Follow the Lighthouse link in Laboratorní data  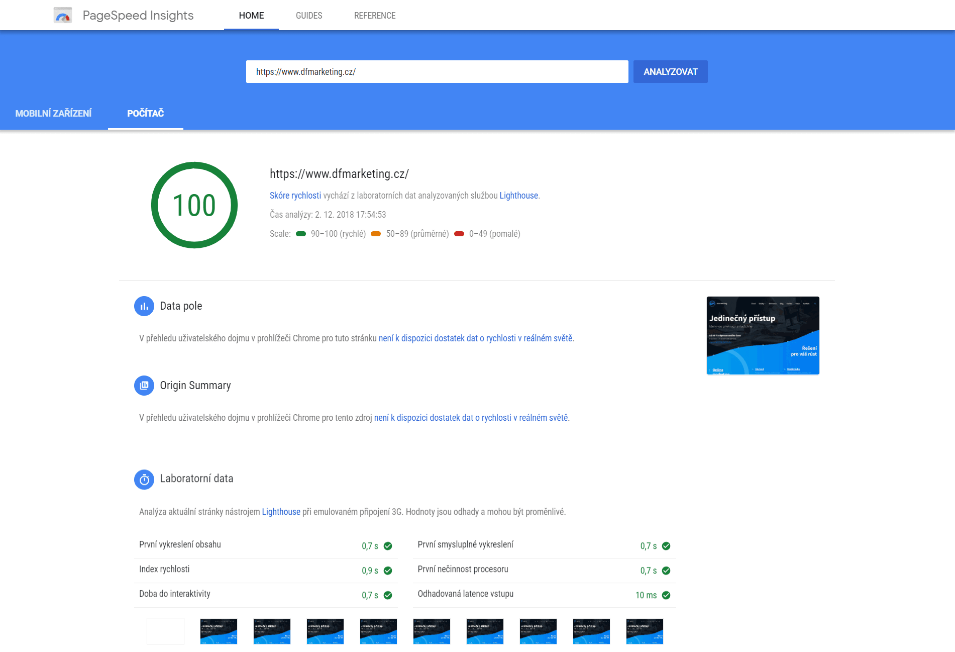click(281, 512)
